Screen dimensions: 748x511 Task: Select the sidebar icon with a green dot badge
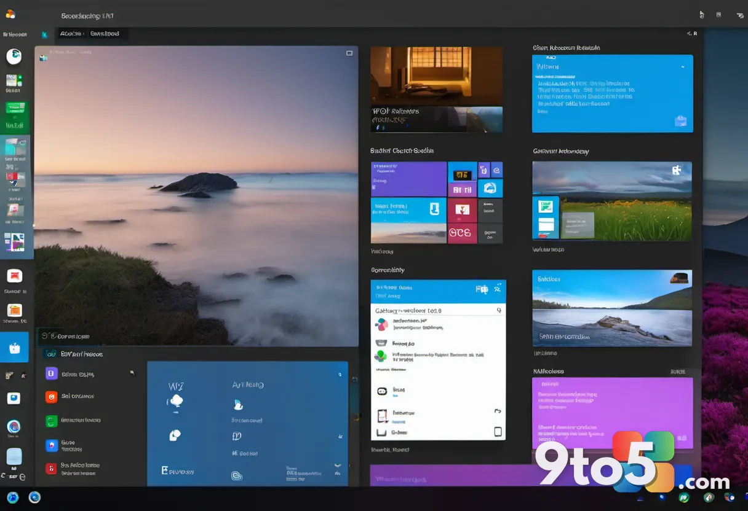click(x=14, y=80)
